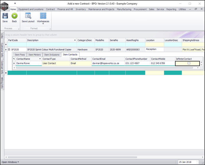Image resolution: width=205 pixels, height=165 pixels.
Task: Click the Save Layout icon
Action: 28,16
